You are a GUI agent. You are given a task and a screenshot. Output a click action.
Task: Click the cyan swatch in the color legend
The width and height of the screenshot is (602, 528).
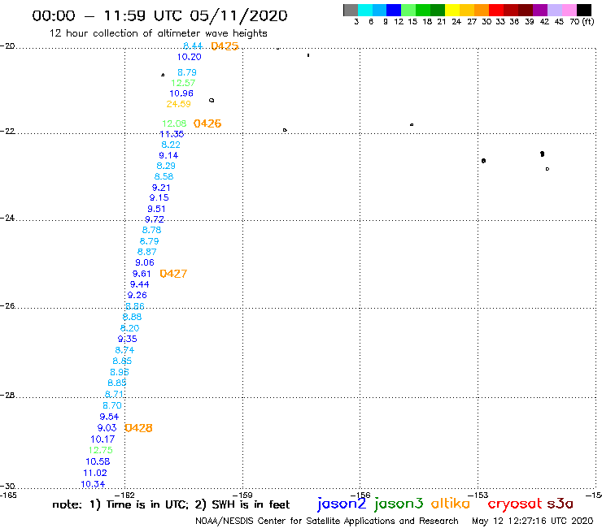(x=365, y=10)
